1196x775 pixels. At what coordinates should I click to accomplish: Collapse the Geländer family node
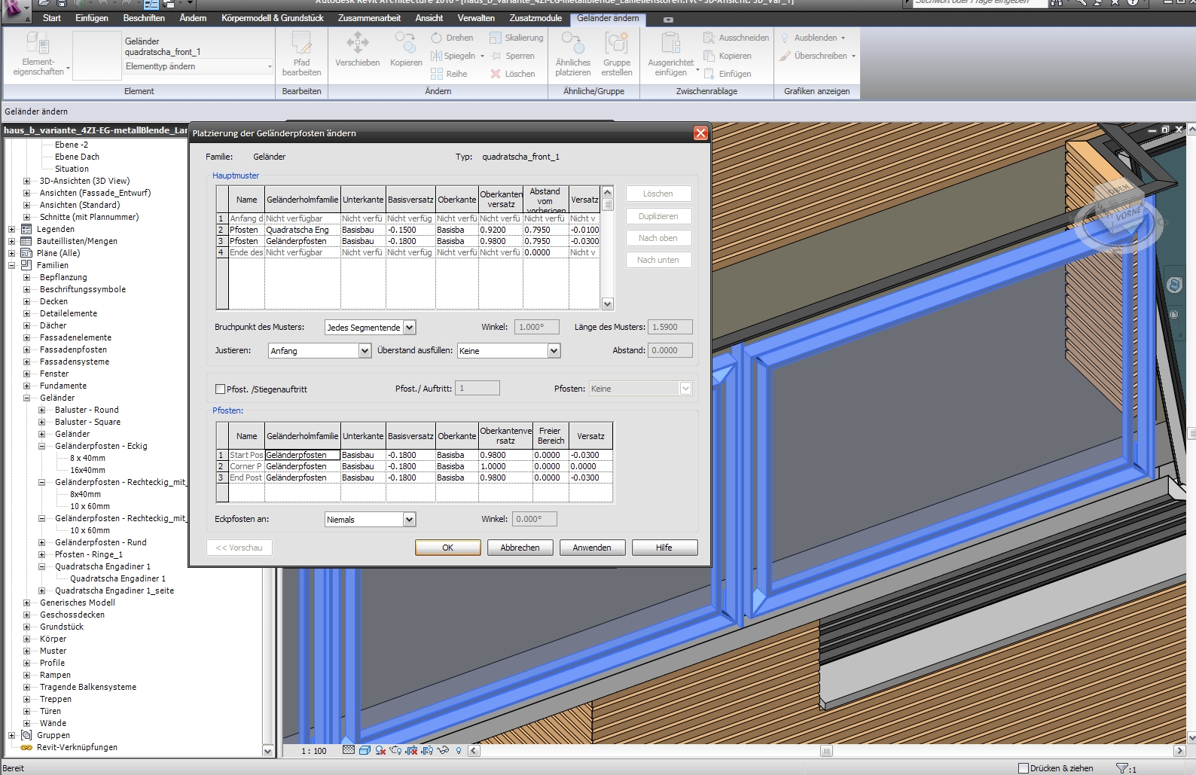point(26,398)
